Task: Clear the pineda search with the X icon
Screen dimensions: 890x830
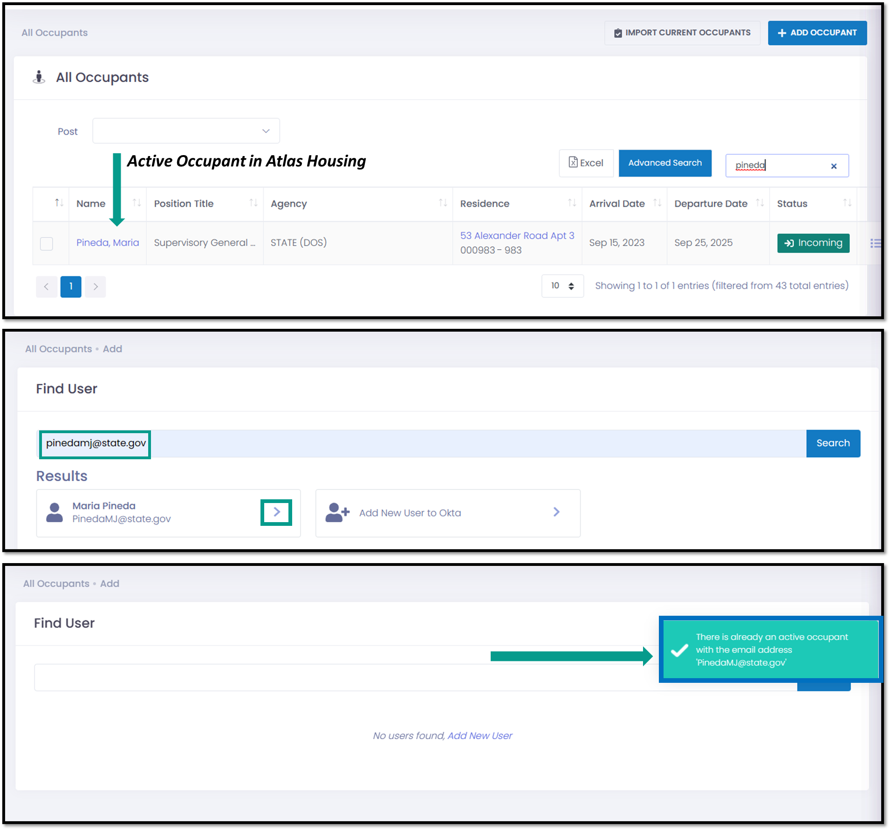Action: 834,166
